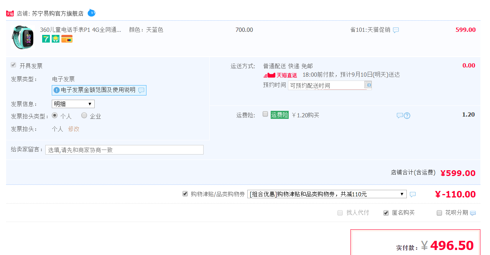Click the 给卖家留言 message input field

(x=124, y=150)
